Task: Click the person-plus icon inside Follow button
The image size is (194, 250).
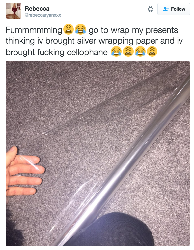Action: [x=166, y=9]
